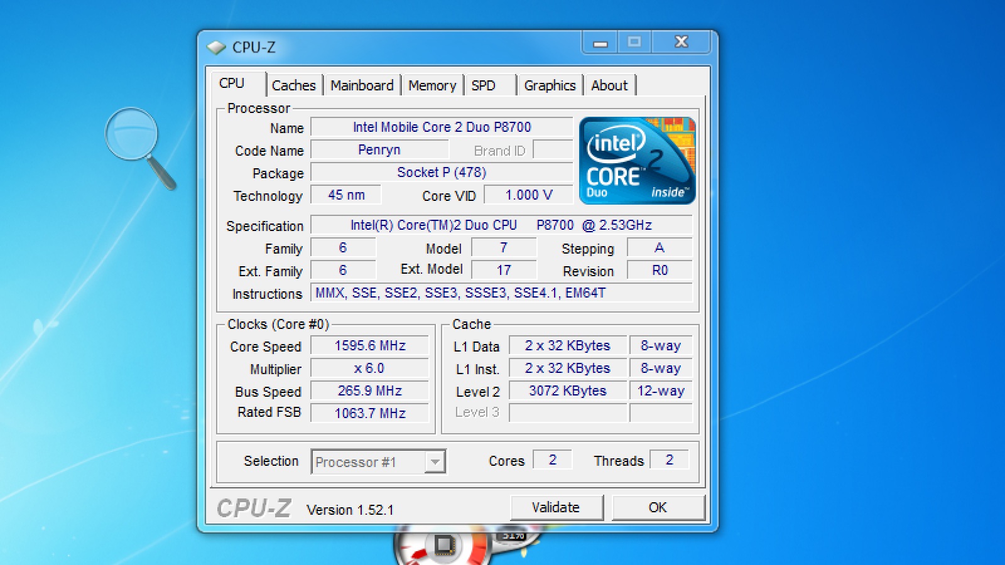The image size is (1005, 565).
Task: Click the Validate button
Action: point(557,507)
